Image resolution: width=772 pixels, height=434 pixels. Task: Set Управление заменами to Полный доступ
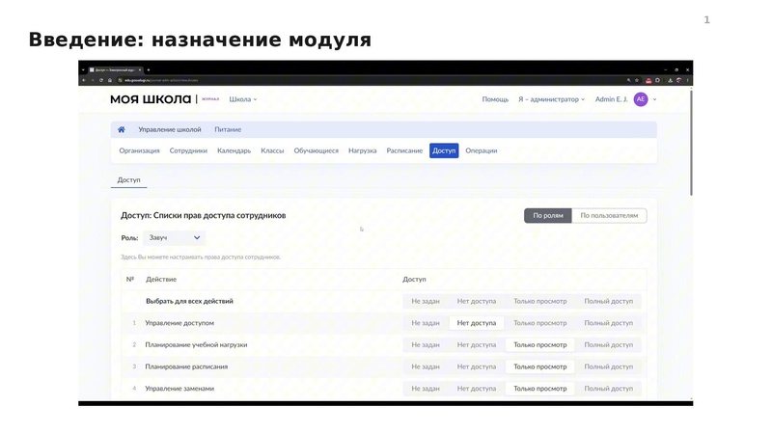point(609,389)
